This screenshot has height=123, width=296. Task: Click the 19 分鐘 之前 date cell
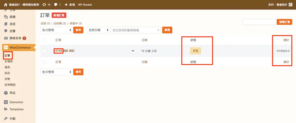point(149,51)
